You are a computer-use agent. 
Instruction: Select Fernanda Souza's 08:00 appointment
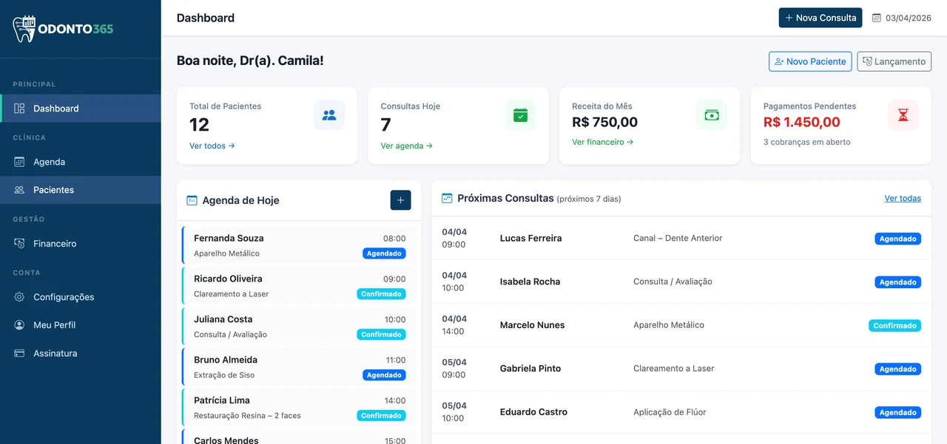point(299,245)
